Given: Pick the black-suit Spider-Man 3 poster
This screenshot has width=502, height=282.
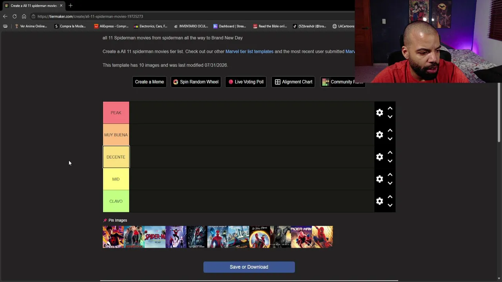Looking at the screenshot, I should pos(280,237).
